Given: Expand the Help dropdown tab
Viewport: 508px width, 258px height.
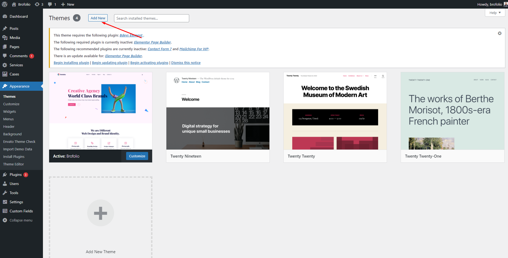Looking at the screenshot, I should tap(495, 13).
